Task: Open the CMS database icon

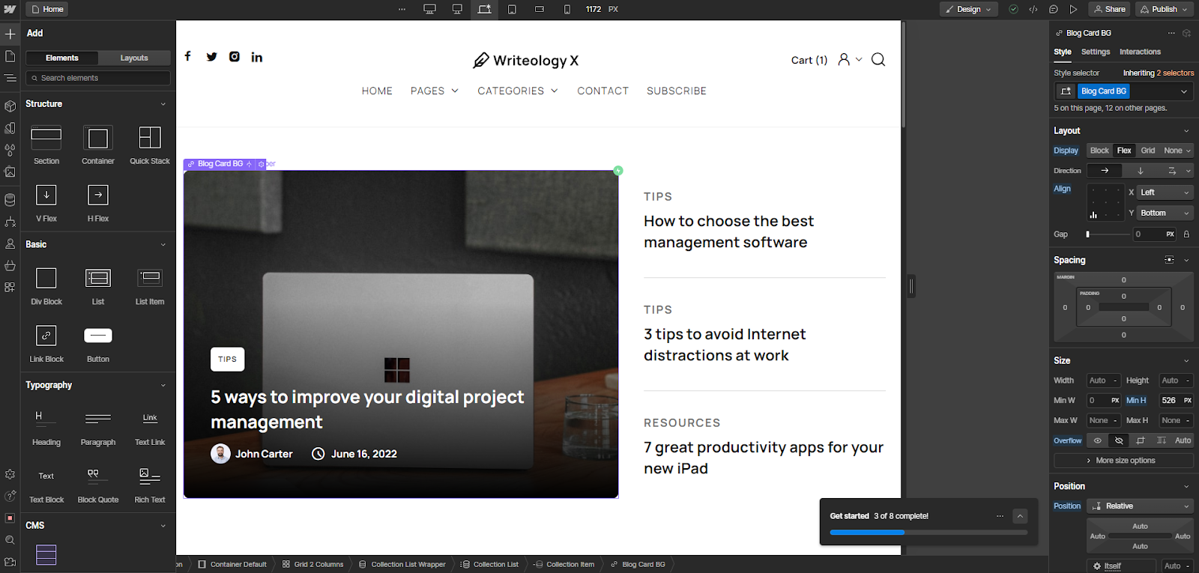Action: point(10,200)
